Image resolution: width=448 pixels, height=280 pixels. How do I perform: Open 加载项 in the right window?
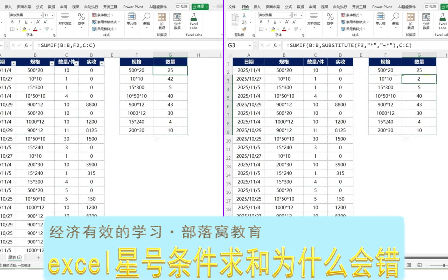[411, 21]
